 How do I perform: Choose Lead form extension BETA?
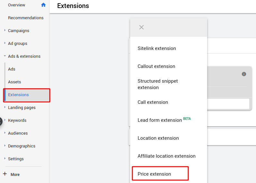click(160, 120)
